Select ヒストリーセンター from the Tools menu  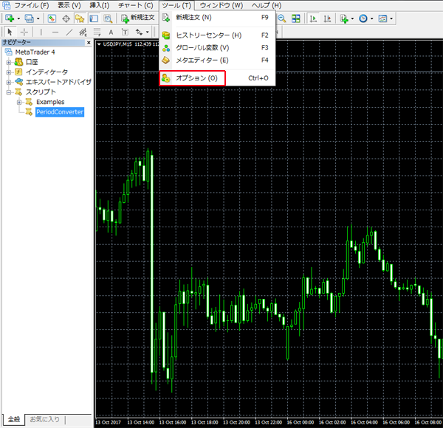click(207, 35)
